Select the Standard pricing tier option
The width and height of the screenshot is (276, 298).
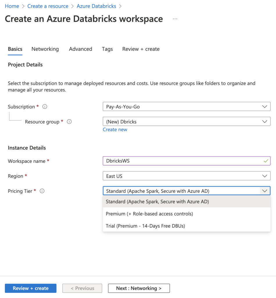click(x=157, y=202)
